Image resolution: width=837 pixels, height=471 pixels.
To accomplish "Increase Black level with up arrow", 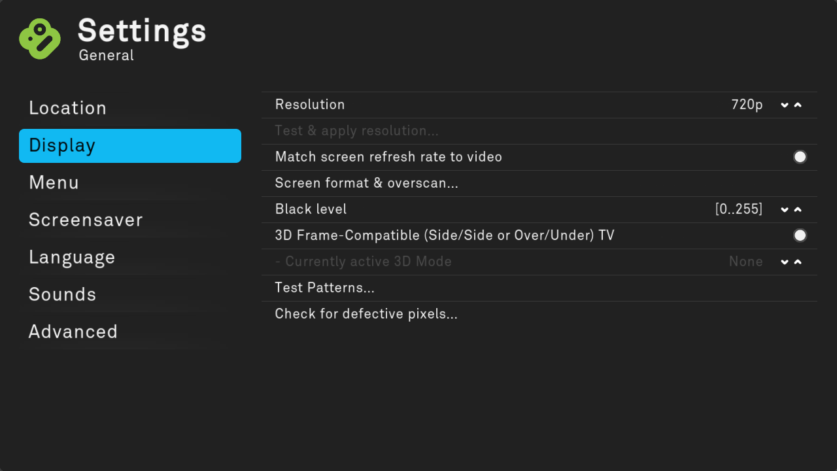I will click(x=798, y=210).
